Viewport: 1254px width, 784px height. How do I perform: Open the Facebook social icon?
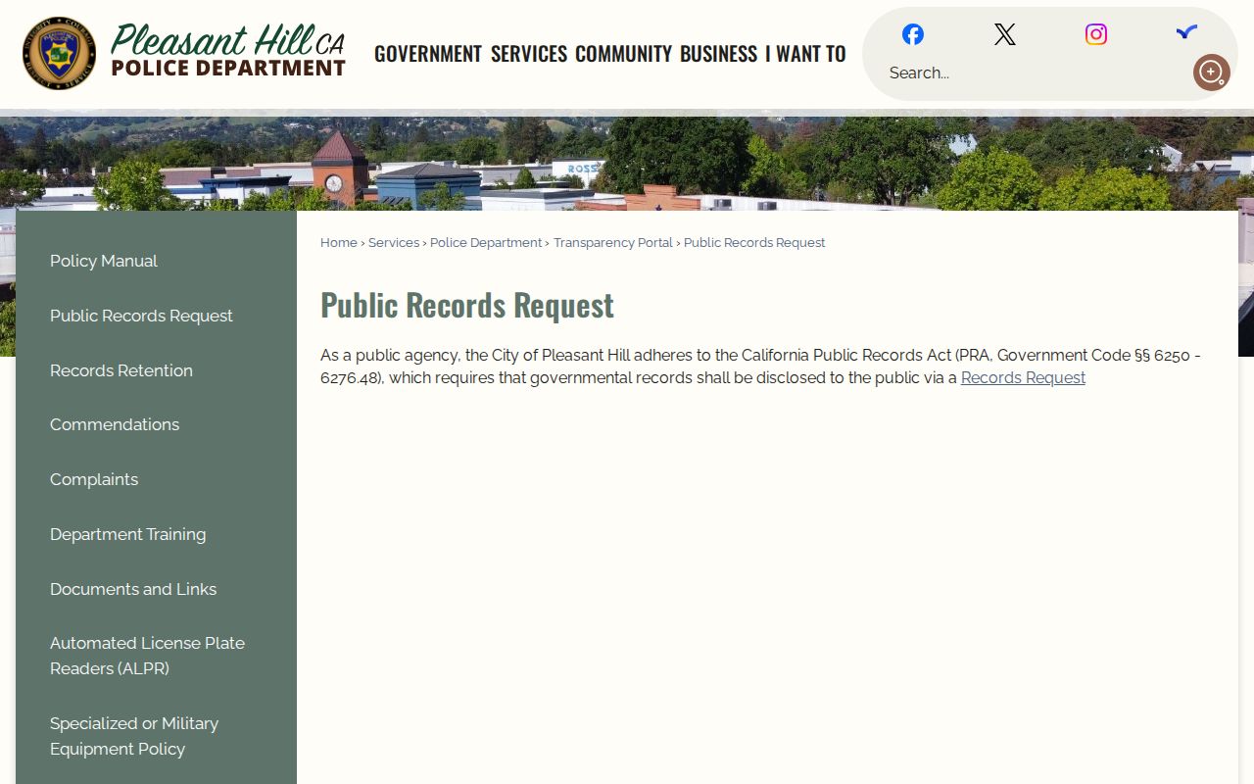pos(913,34)
